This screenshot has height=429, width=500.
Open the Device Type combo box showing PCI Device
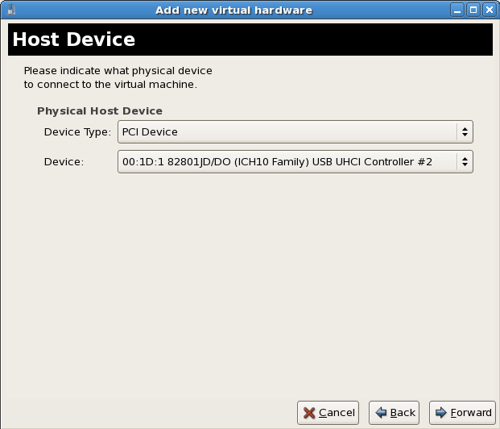pyautogui.click(x=287, y=131)
